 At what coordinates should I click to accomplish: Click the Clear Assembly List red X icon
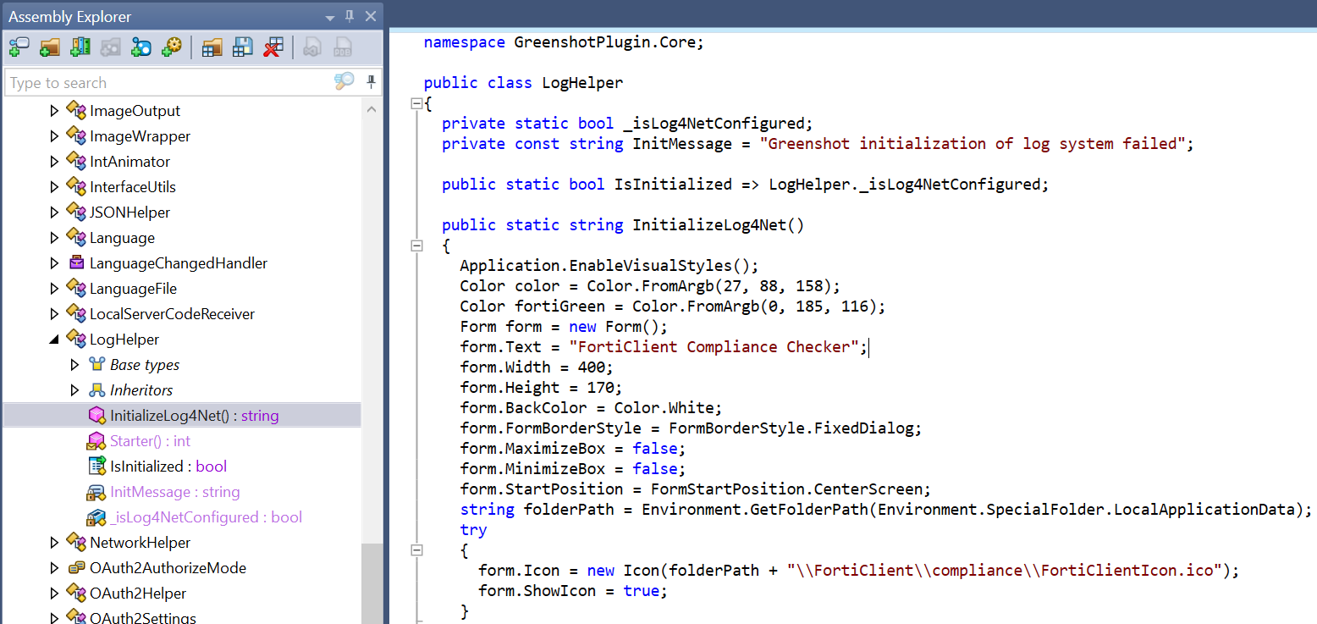pos(273,47)
